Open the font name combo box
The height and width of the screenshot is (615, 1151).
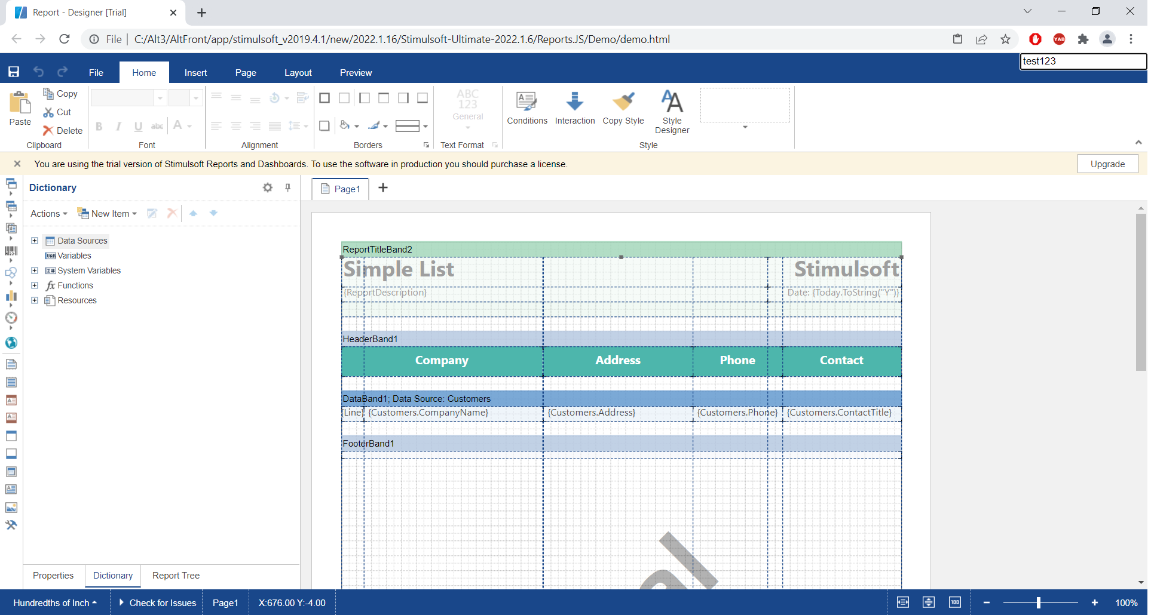click(x=128, y=98)
